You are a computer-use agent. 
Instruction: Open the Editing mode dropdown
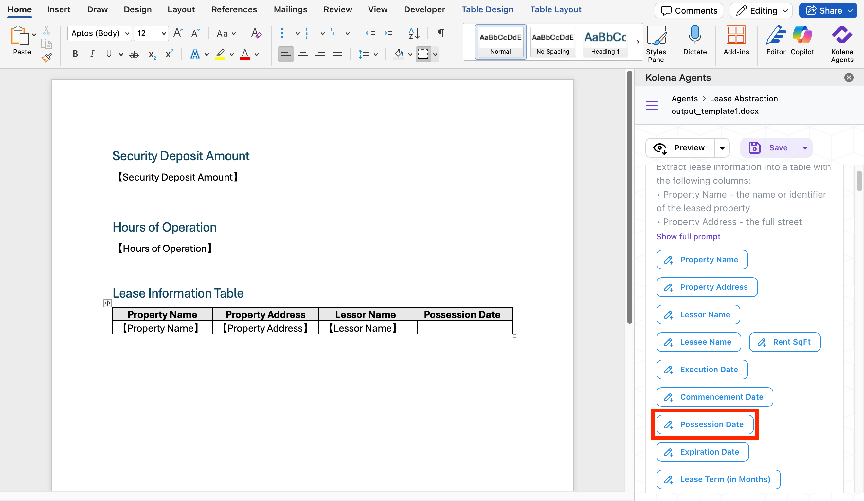pos(761,10)
